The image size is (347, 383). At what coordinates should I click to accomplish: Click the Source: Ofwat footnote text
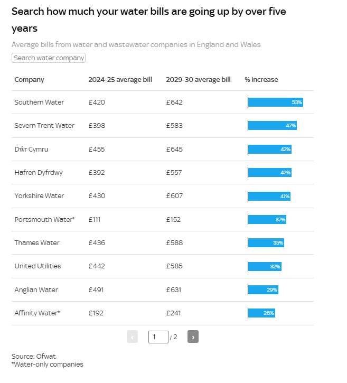click(33, 356)
